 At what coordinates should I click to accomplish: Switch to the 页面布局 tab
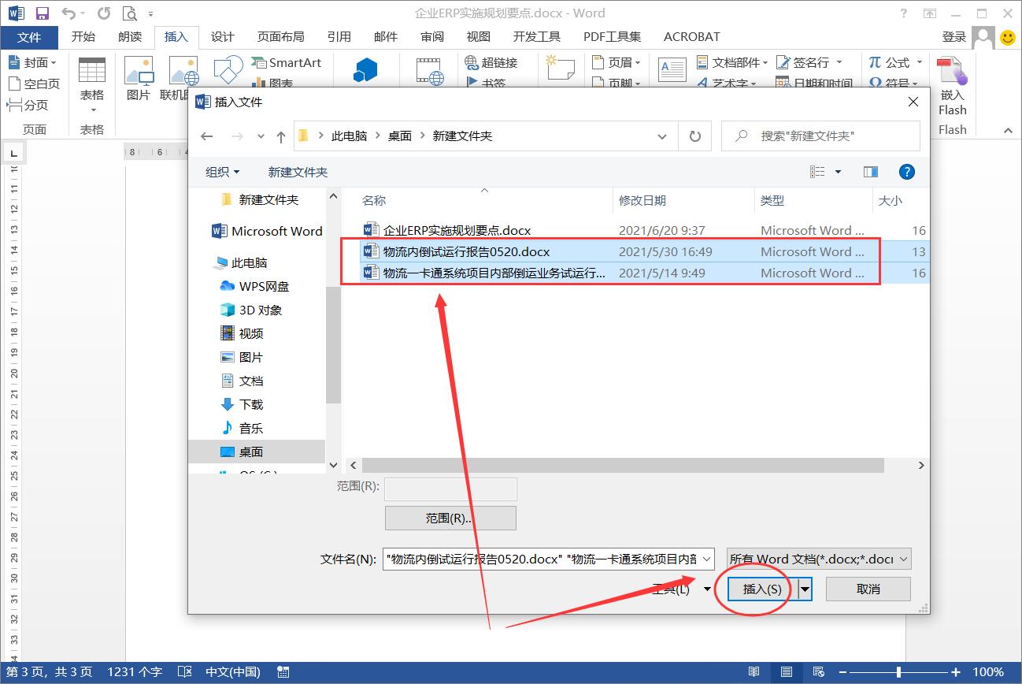[x=281, y=37]
